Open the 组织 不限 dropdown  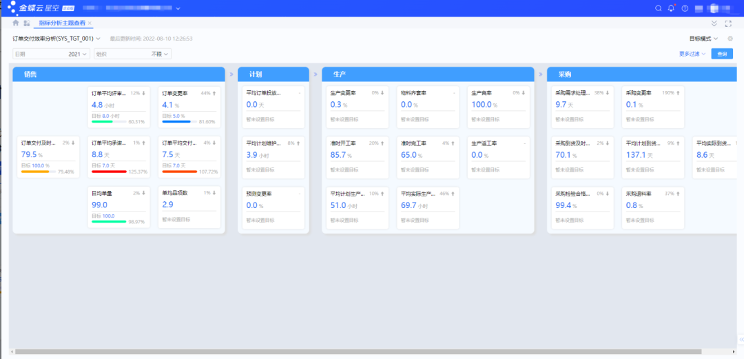pyautogui.click(x=132, y=54)
